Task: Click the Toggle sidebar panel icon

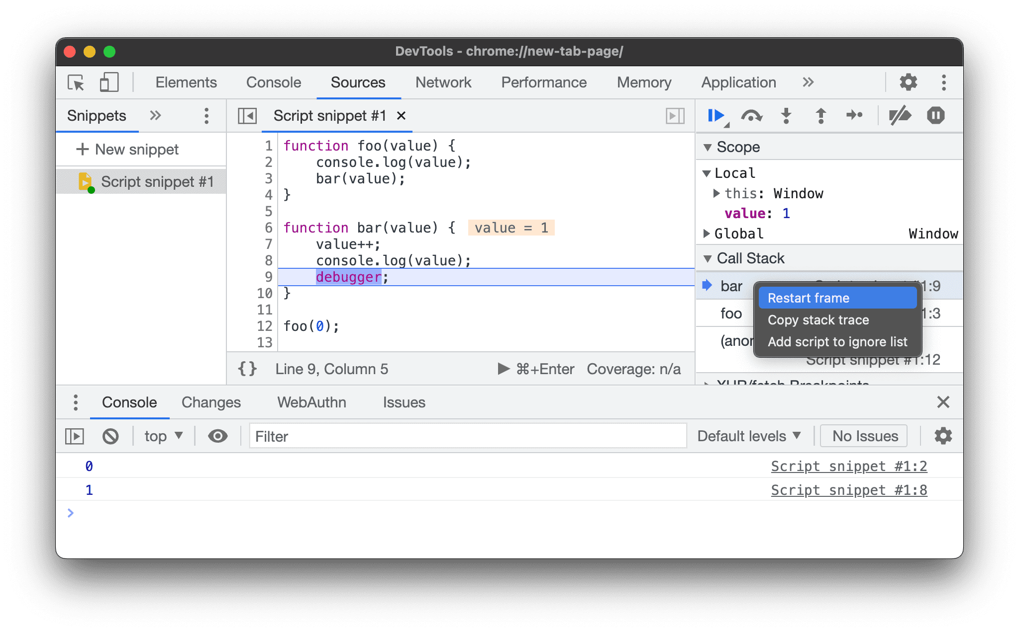Action: click(247, 116)
